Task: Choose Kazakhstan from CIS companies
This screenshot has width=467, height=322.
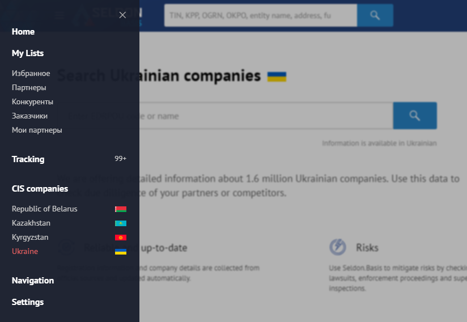Action: click(x=31, y=223)
